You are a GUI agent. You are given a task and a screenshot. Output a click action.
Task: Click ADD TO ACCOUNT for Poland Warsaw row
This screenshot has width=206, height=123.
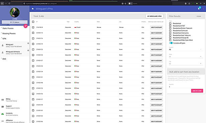pyautogui.click(x=157, y=27)
